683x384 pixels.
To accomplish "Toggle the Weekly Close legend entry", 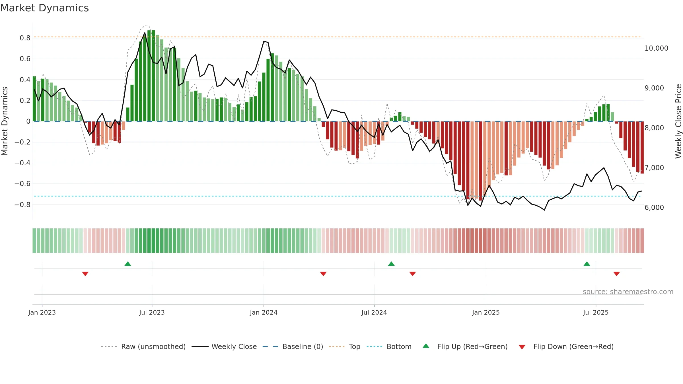I will coord(224,346).
